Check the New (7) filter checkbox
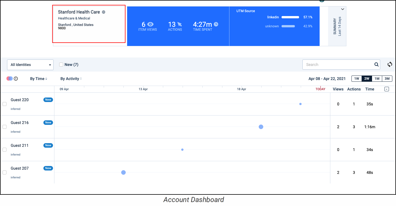Image resolution: width=396 pixels, height=206 pixels. point(61,65)
